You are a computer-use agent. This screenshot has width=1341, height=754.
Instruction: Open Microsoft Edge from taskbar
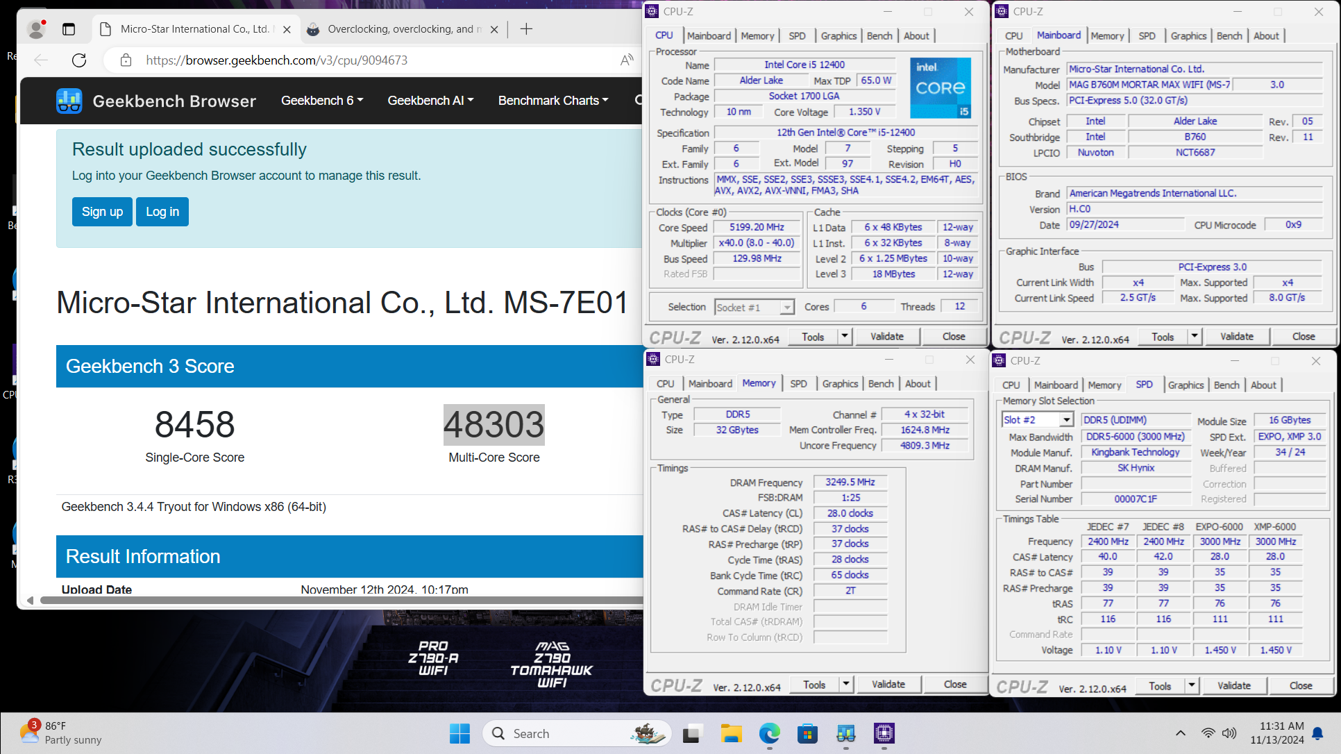pos(769,734)
